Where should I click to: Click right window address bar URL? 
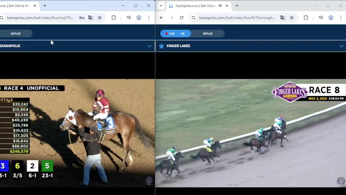tap(237, 18)
